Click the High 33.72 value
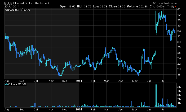 pos(84,7)
